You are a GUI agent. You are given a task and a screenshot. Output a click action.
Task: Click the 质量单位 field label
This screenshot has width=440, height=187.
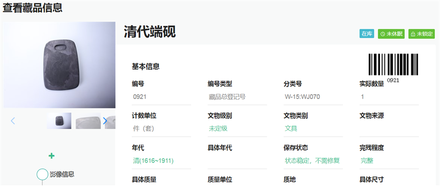220,180
